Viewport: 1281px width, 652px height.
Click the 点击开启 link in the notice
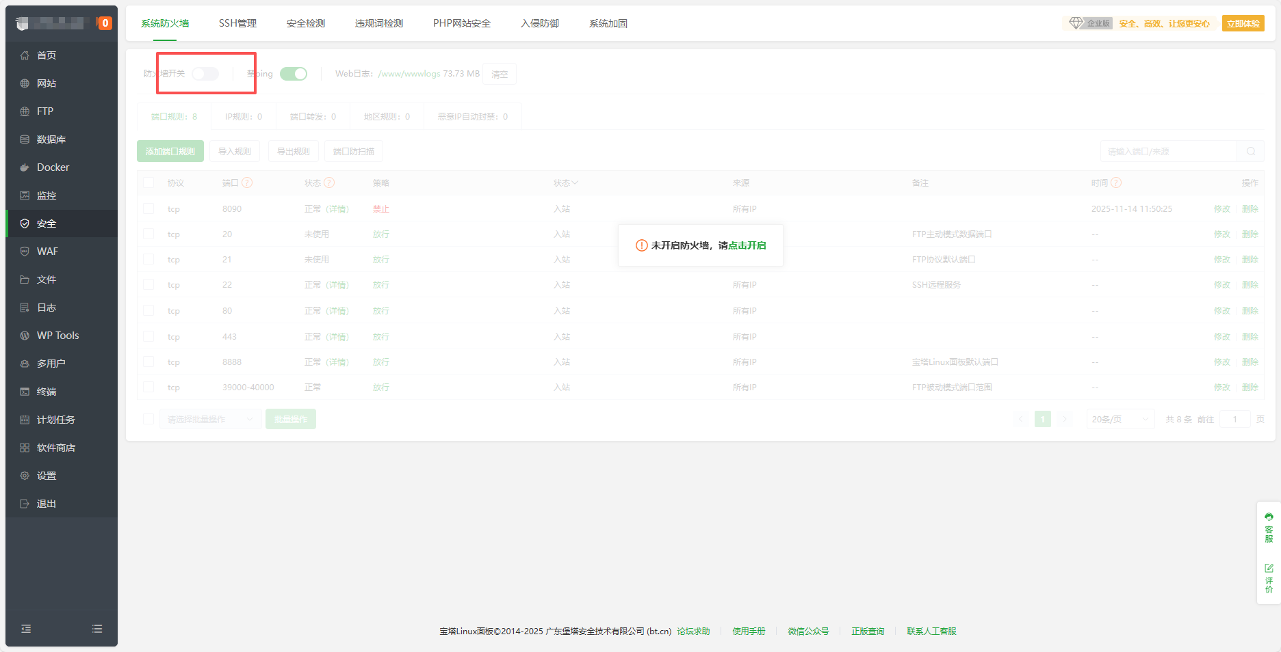747,245
